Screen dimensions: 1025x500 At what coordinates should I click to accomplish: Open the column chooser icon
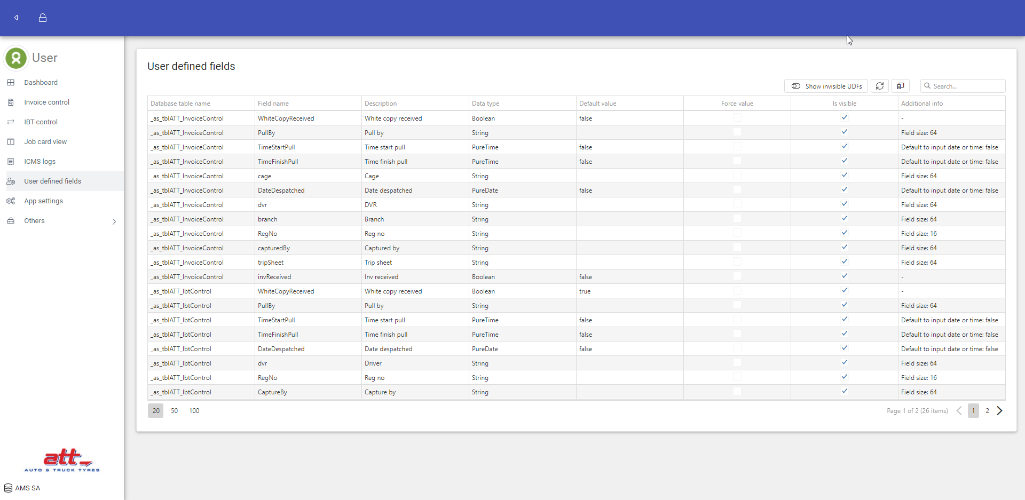(x=901, y=86)
